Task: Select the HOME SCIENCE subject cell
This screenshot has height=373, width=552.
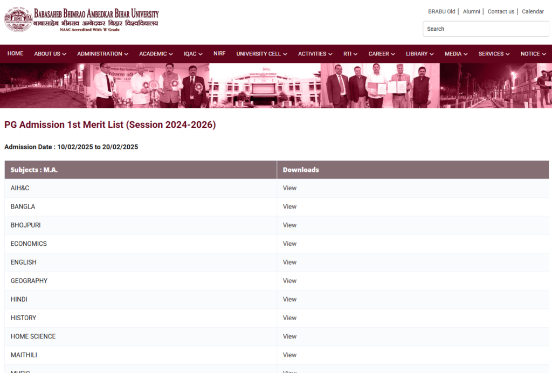Action: [141, 336]
